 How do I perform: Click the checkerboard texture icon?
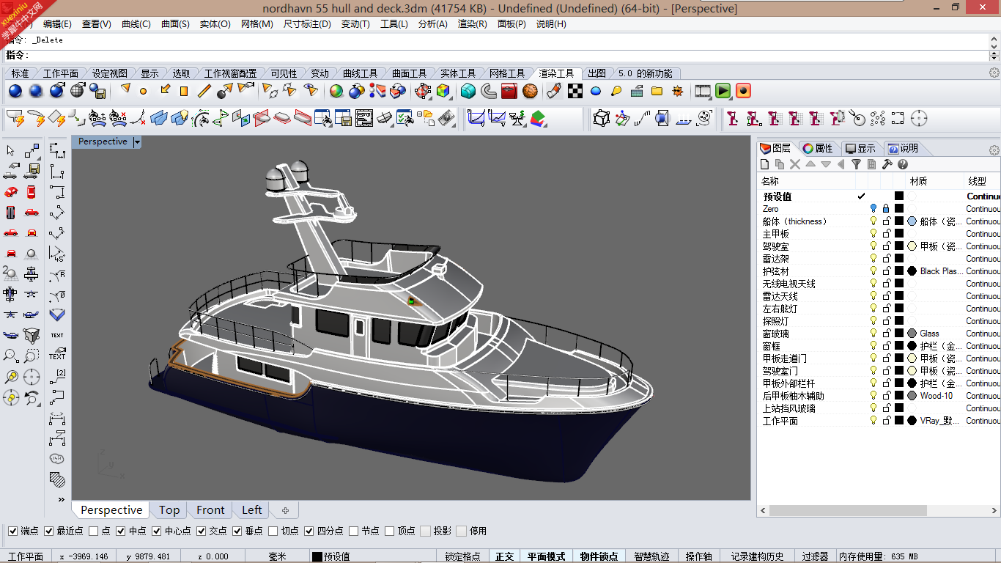click(x=575, y=91)
